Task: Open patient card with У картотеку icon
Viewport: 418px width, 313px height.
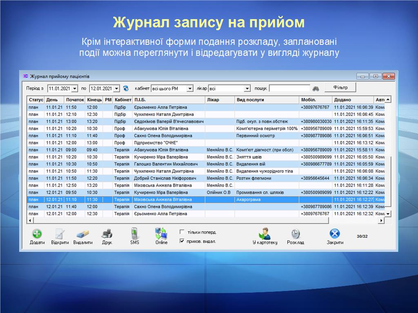Action: pyautogui.click(x=265, y=234)
